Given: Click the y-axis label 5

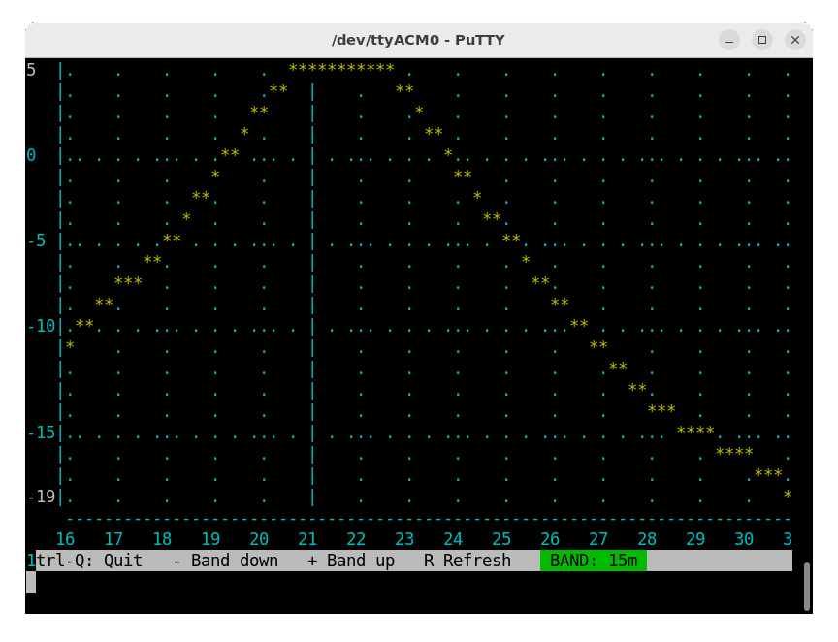Looking at the screenshot, I should point(31,70).
